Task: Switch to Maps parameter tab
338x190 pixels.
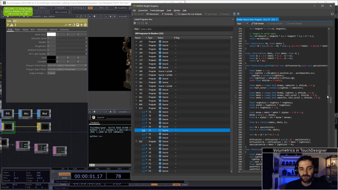Action: pos(17,30)
